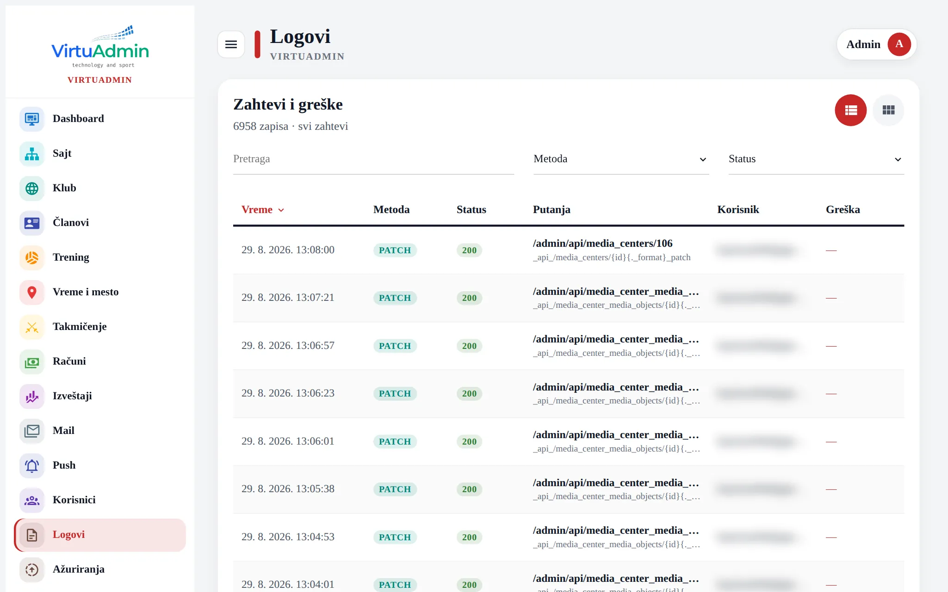Image resolution: width=948 pixels, height=592 pixels.
Task: Click the Korisnici people icon
Action: click(x=32, y=500)
